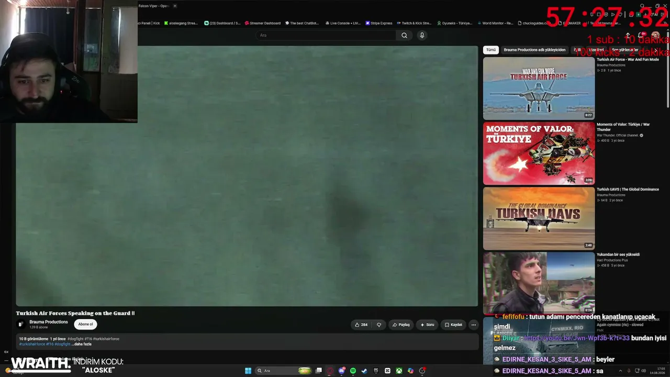Focus the Windows taskbar search box

pos(283,371)
